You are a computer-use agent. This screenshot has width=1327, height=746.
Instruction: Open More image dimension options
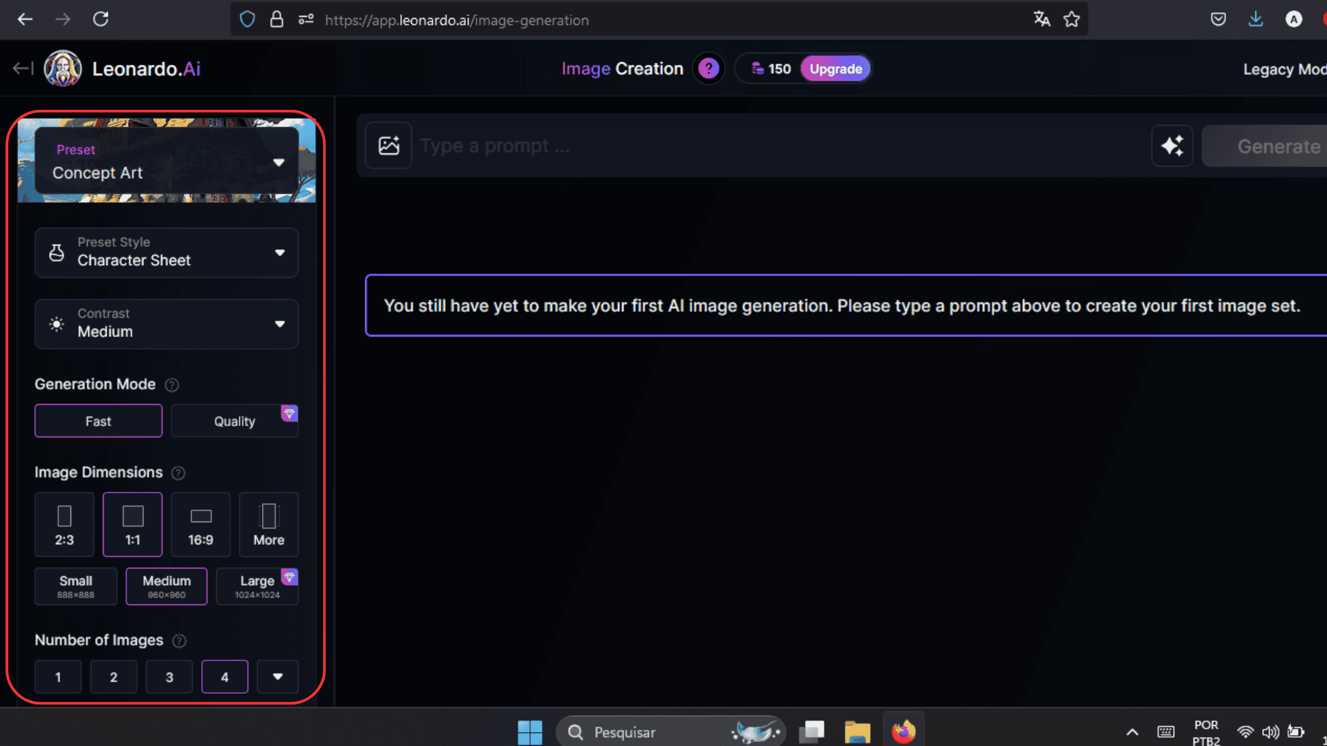point(269,524)
